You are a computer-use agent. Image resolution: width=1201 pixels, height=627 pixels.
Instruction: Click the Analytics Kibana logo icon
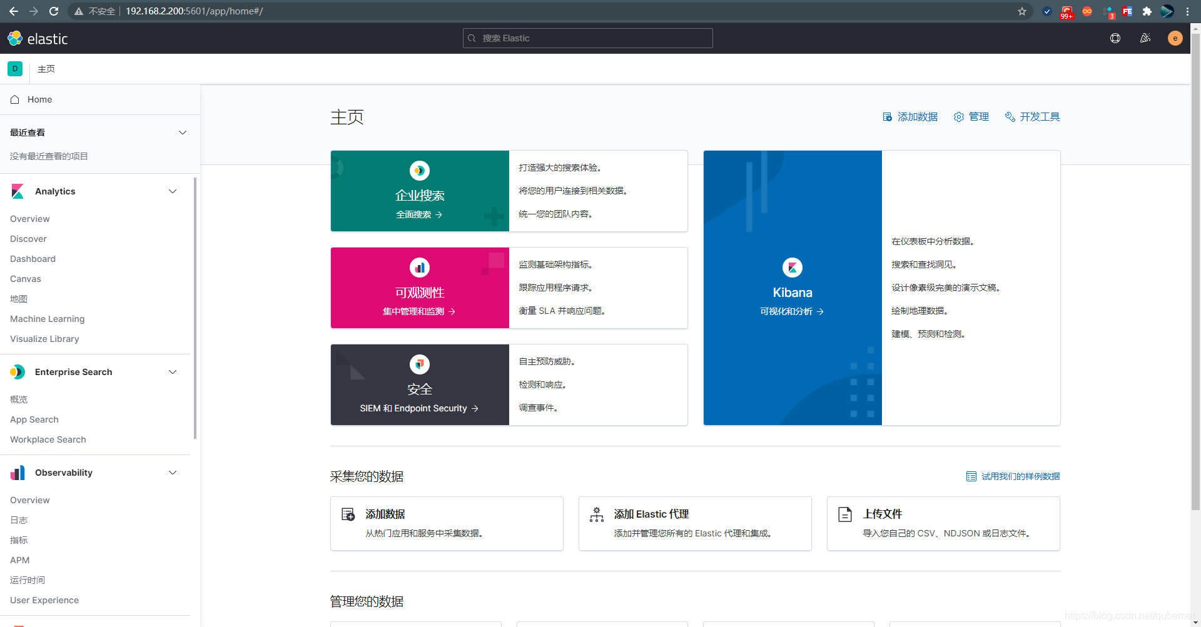[18, 191]
